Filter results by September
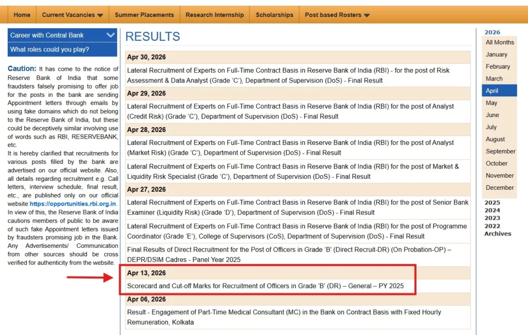The image size is (528, 335). click(499, 152)
